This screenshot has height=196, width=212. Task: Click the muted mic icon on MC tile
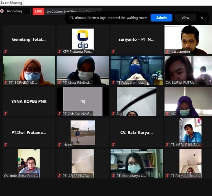167,114
